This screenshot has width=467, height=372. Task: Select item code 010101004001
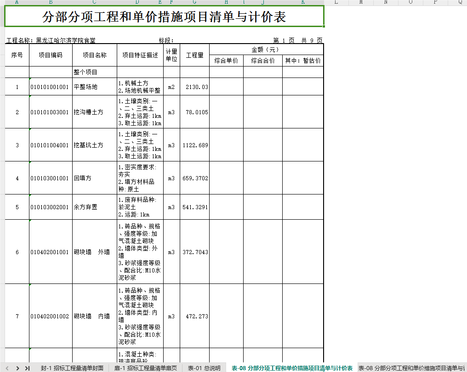point(51,145)
